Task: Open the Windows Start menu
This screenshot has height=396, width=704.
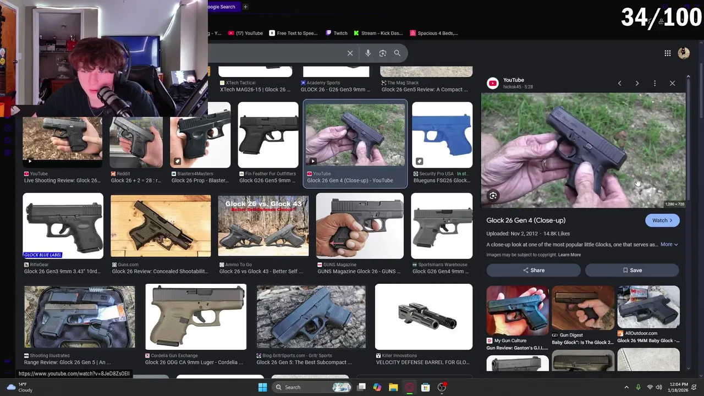Action: tap(262, 387)
